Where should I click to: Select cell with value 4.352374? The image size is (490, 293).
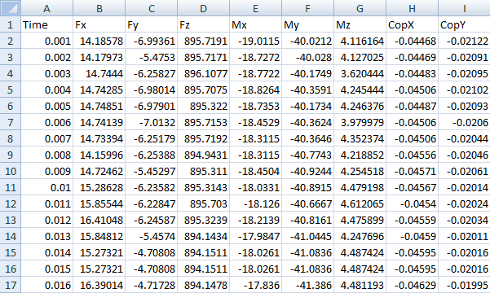360,138
